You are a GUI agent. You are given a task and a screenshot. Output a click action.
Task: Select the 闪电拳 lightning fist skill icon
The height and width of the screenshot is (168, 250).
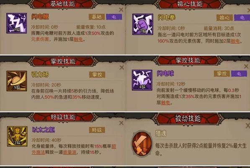[143, 24]
